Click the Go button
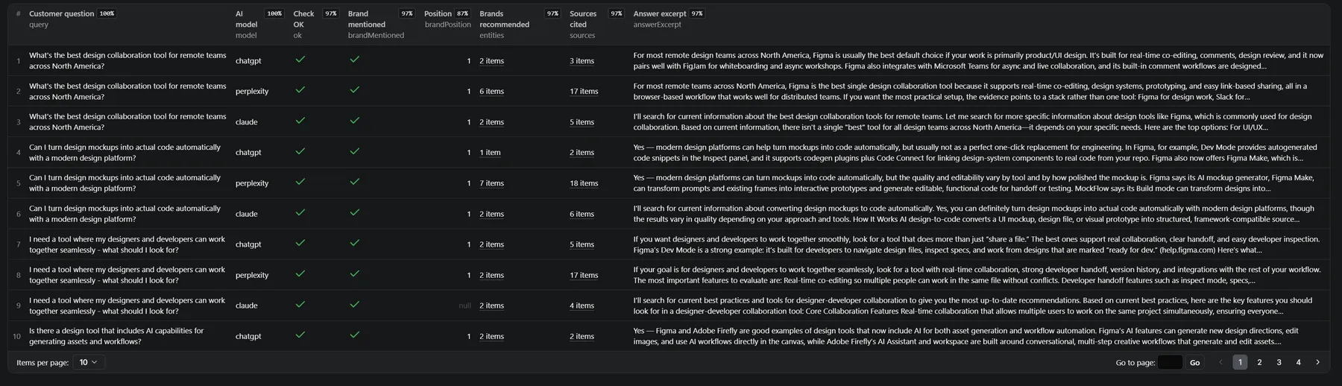Image resolution: width=1342 pixels, height=386 pixels. pyautogui.click(x=1194, y=362)
